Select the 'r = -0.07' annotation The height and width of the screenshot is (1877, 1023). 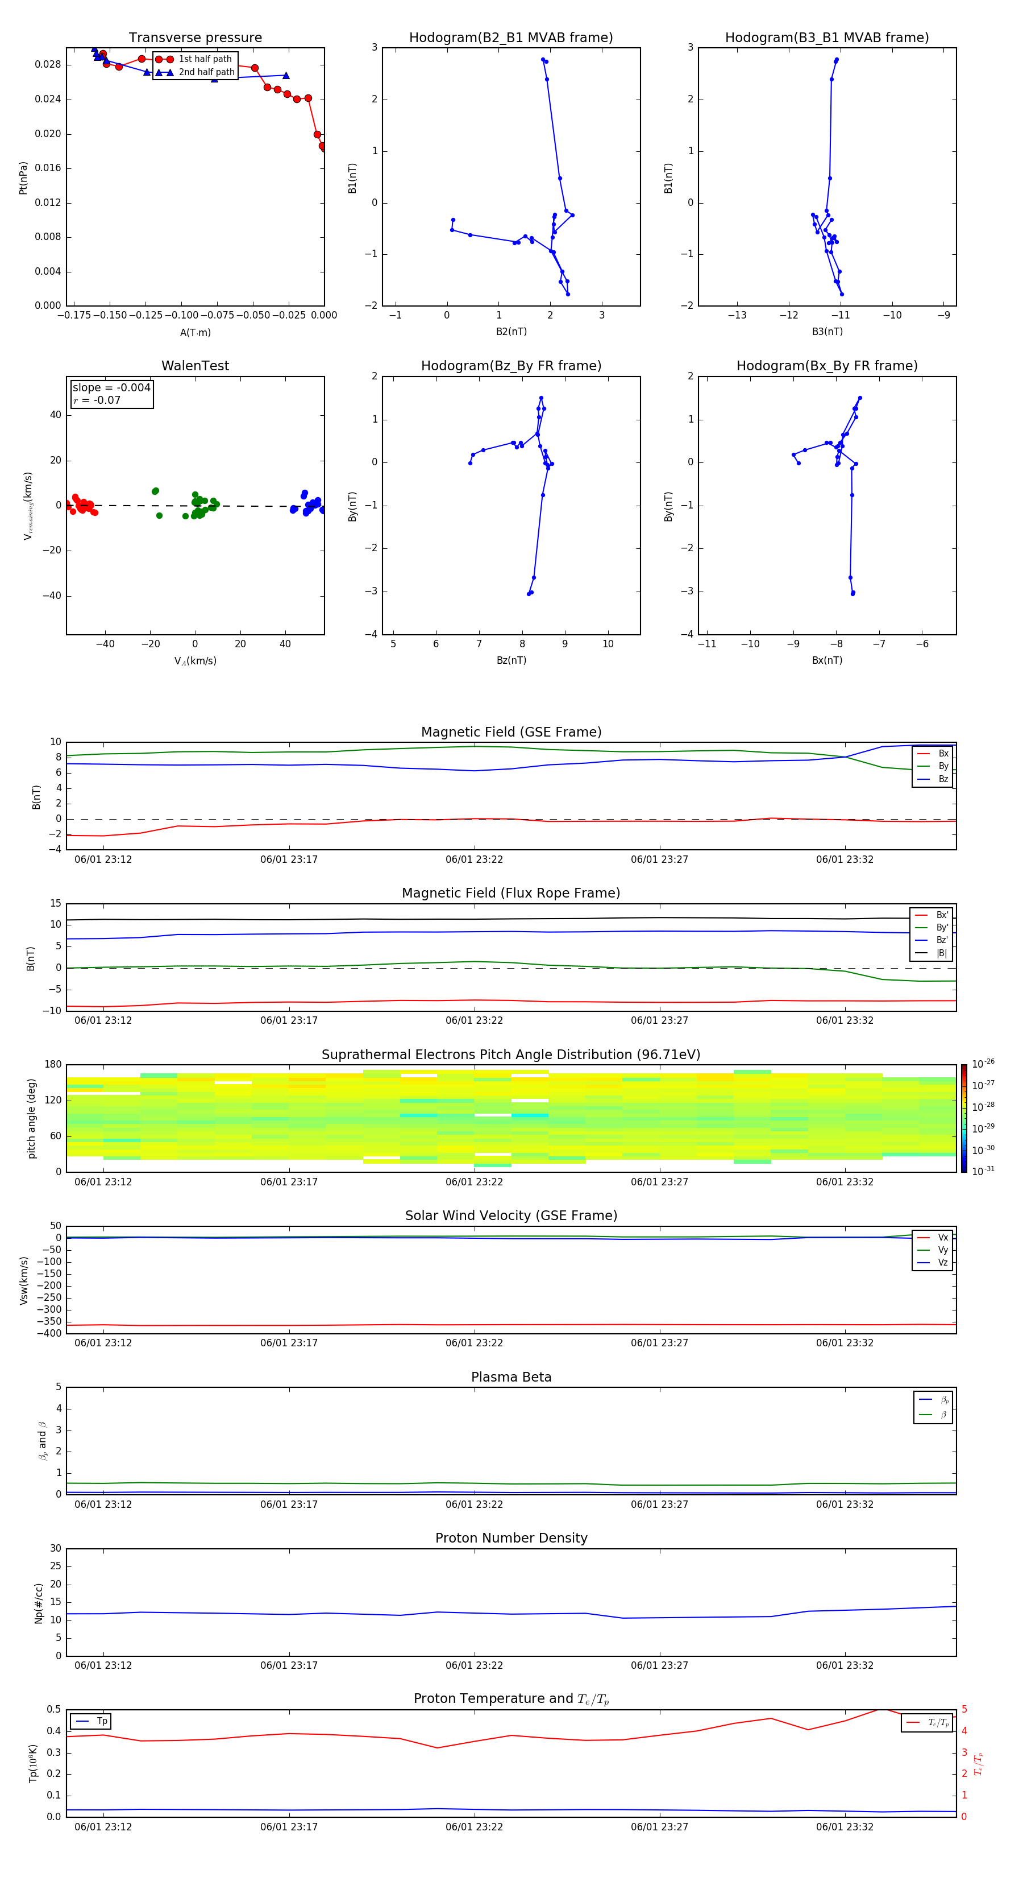(97, 400)
